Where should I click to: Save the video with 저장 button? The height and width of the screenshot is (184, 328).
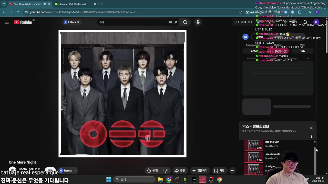click(219, 170)
